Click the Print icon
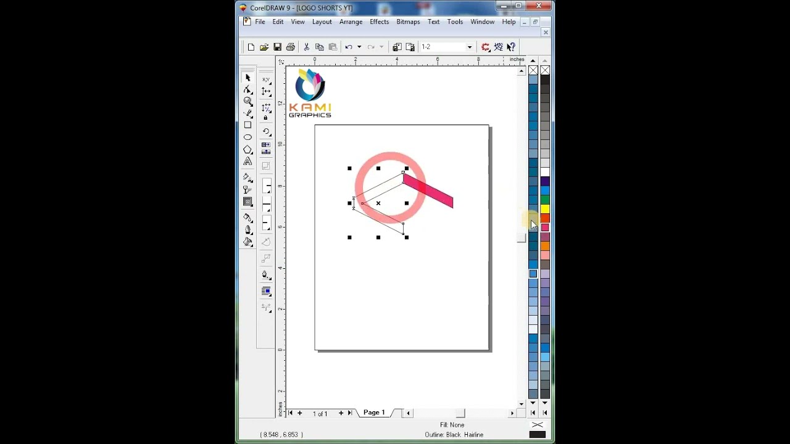790x444 pixels. (291, 47)
